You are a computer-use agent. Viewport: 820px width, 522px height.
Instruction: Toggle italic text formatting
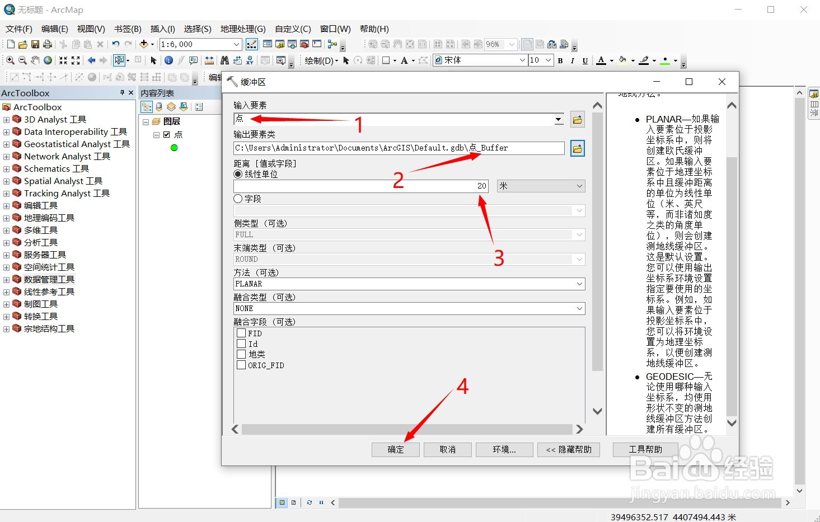(x=573, y=60)
